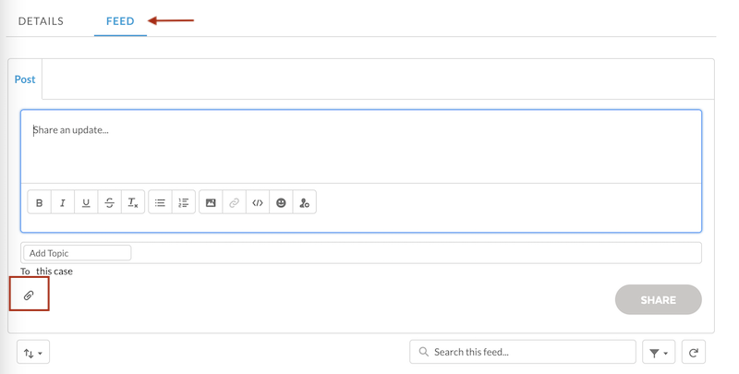Insert a code snippet
739x374 pixels.
(258, 203)
